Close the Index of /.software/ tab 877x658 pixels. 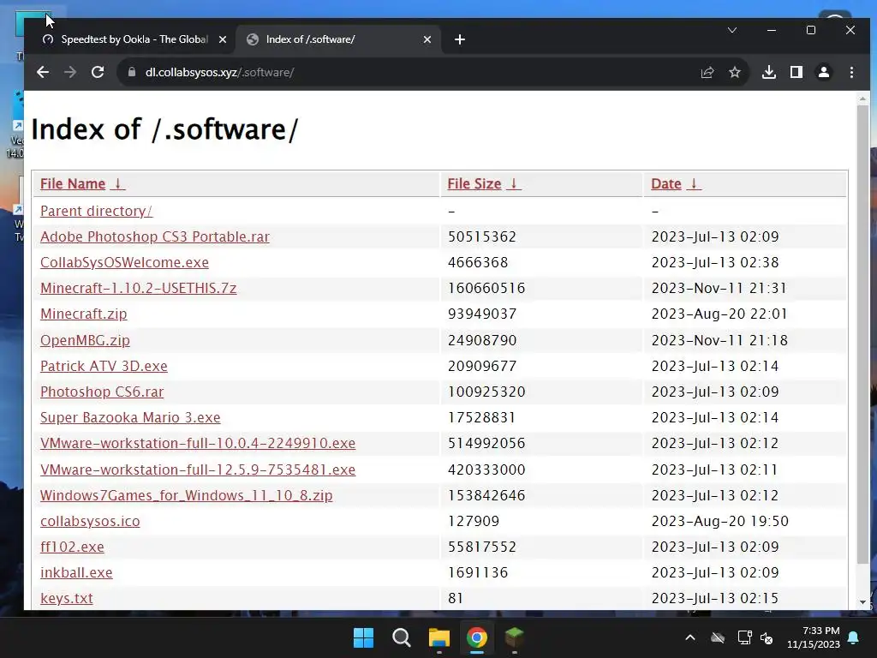tap(427, 39)
